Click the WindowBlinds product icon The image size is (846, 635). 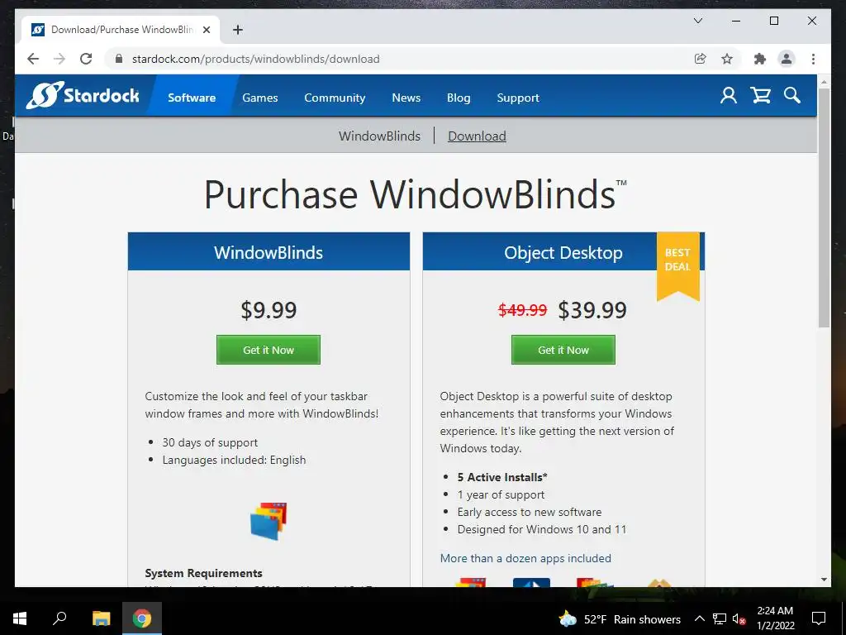(269, 521)
